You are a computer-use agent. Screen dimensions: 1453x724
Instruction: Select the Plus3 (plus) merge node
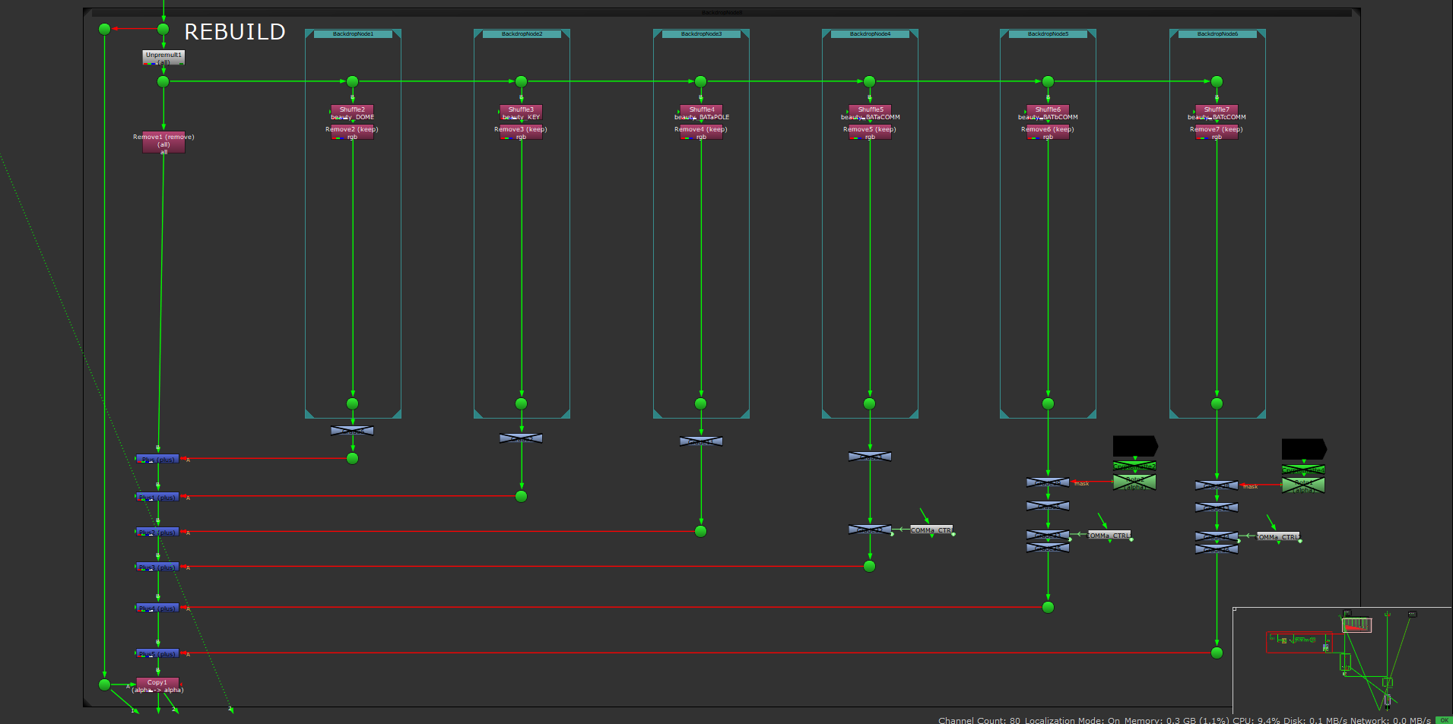(x=157, y=567)
